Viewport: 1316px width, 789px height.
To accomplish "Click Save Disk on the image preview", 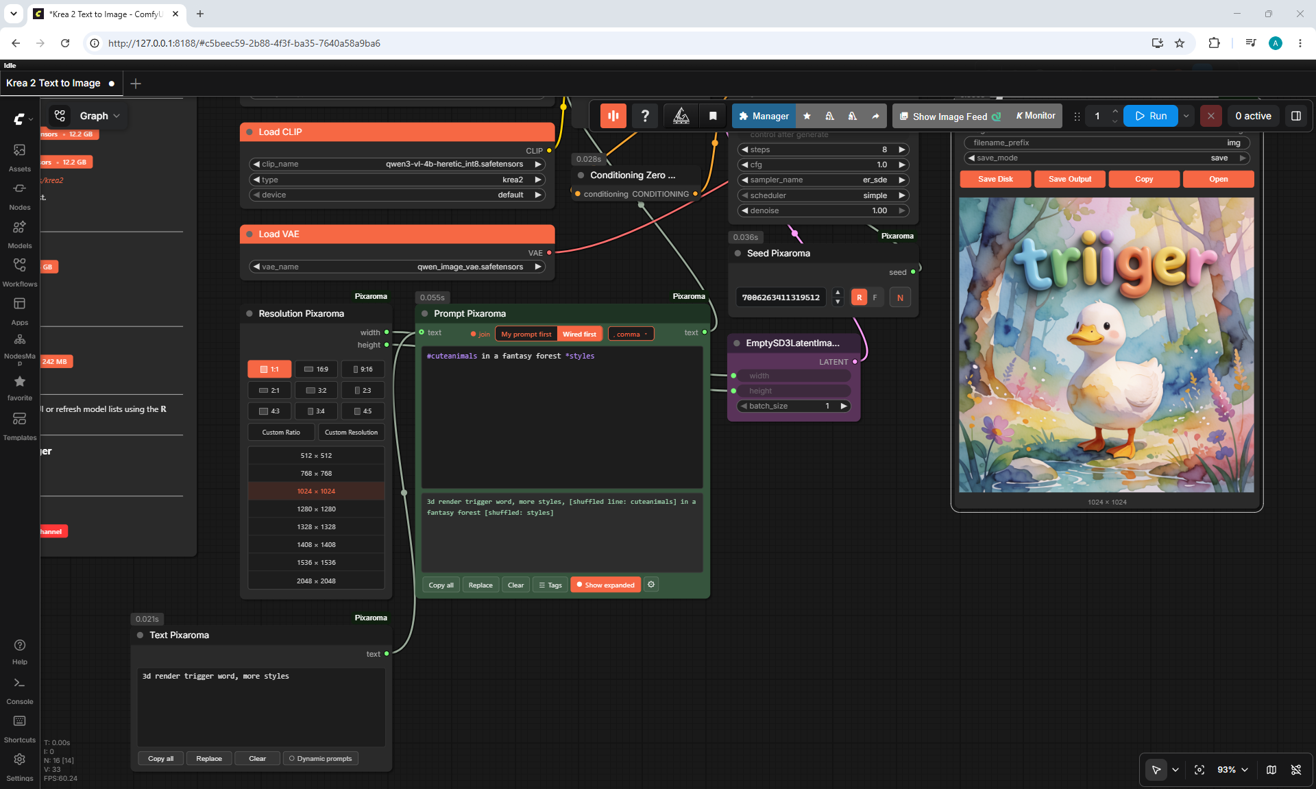I will click(x=995, y=179).
